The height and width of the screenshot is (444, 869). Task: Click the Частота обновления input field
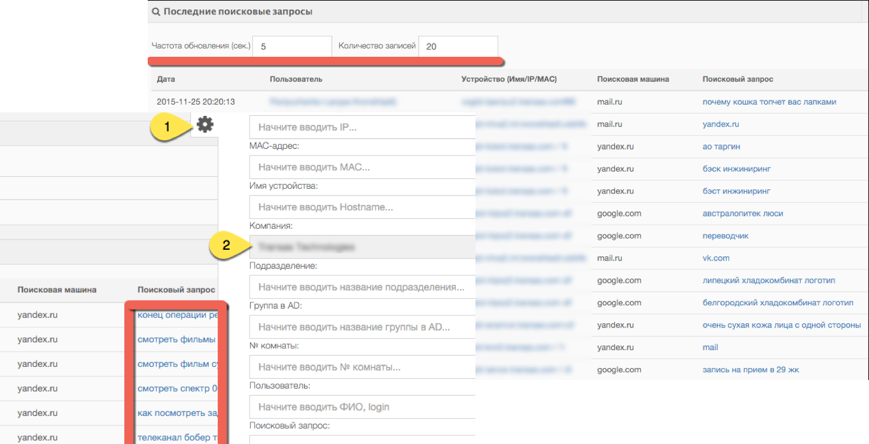tap(292, 46)
